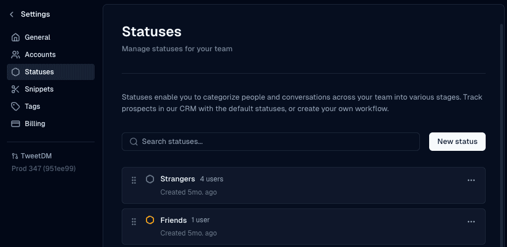Click the Billing credit card icon
The image size is (507, 247).
click(16, 124)
